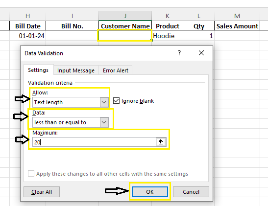268x206 pixels.
Task: Select the cell containing 01-01-24
Action: [28, 36]
